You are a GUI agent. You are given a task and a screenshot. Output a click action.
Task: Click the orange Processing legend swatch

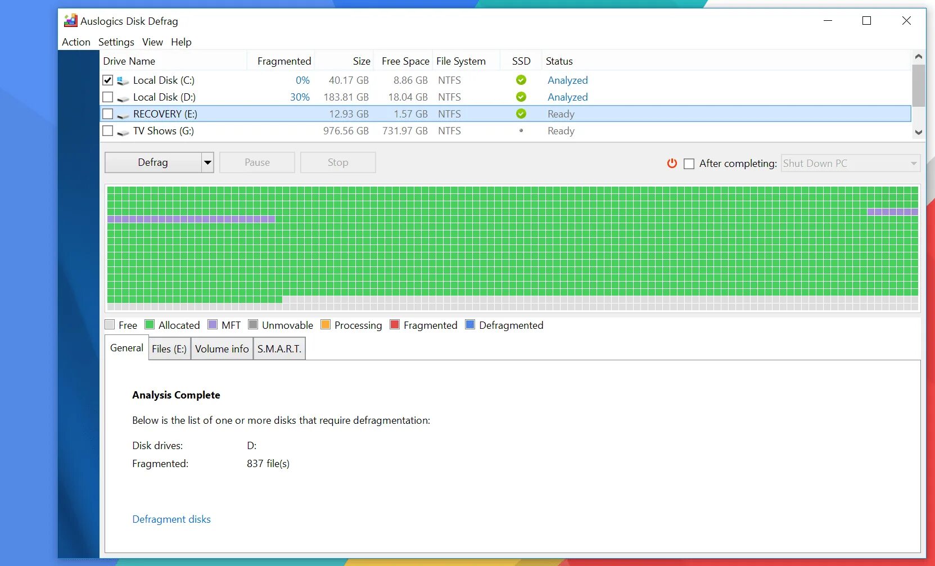point(326,324)
